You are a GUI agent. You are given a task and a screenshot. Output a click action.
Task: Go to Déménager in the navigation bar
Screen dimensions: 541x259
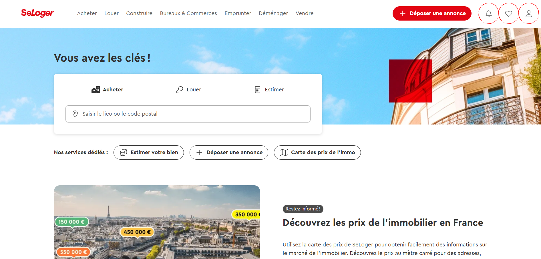273,13
